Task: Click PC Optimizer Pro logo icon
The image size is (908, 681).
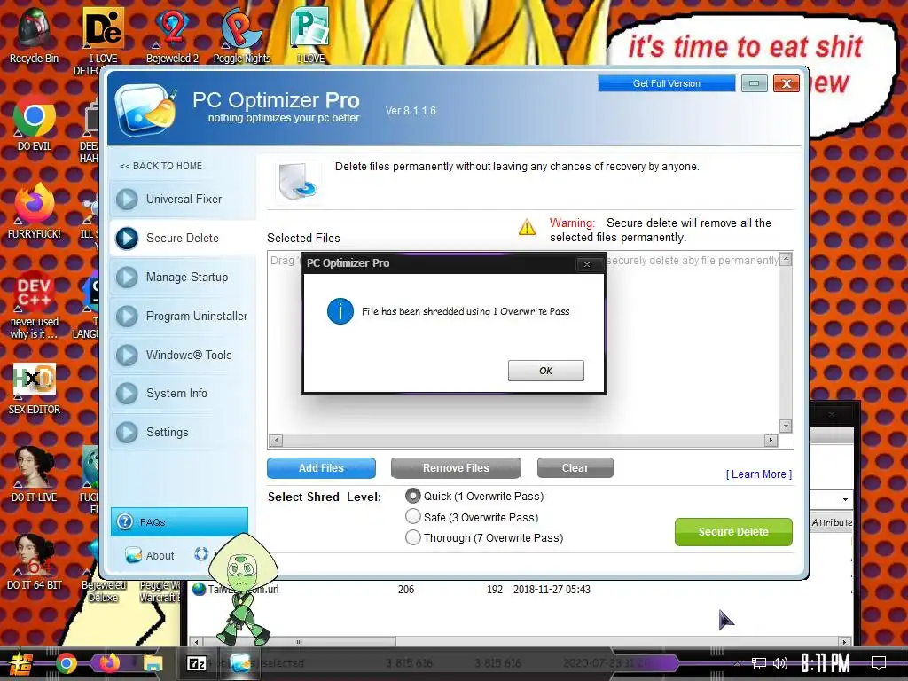Action: [x=145, y=108]
